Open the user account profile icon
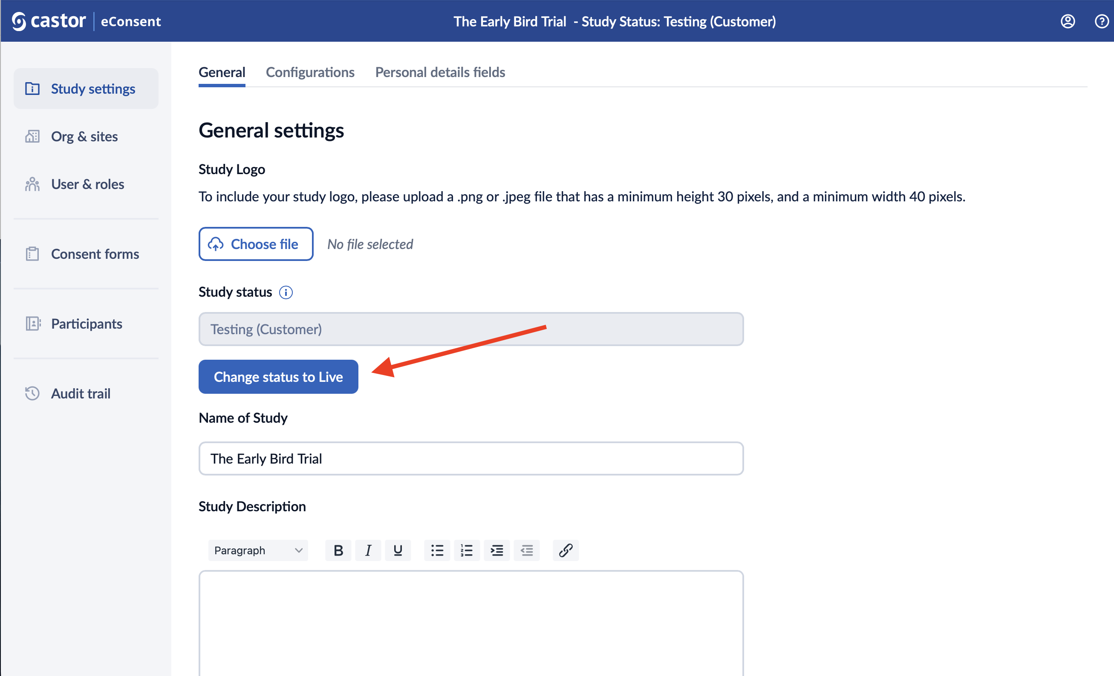Screen dimensions: 1114x676 1068,21
